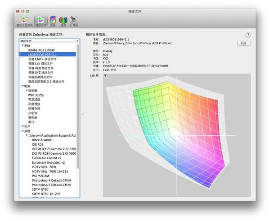The height and width of the screenshot is (221, 270).
Task: Open the 设备 (Devices) toolbar icon
Action: tap(53, 20)
